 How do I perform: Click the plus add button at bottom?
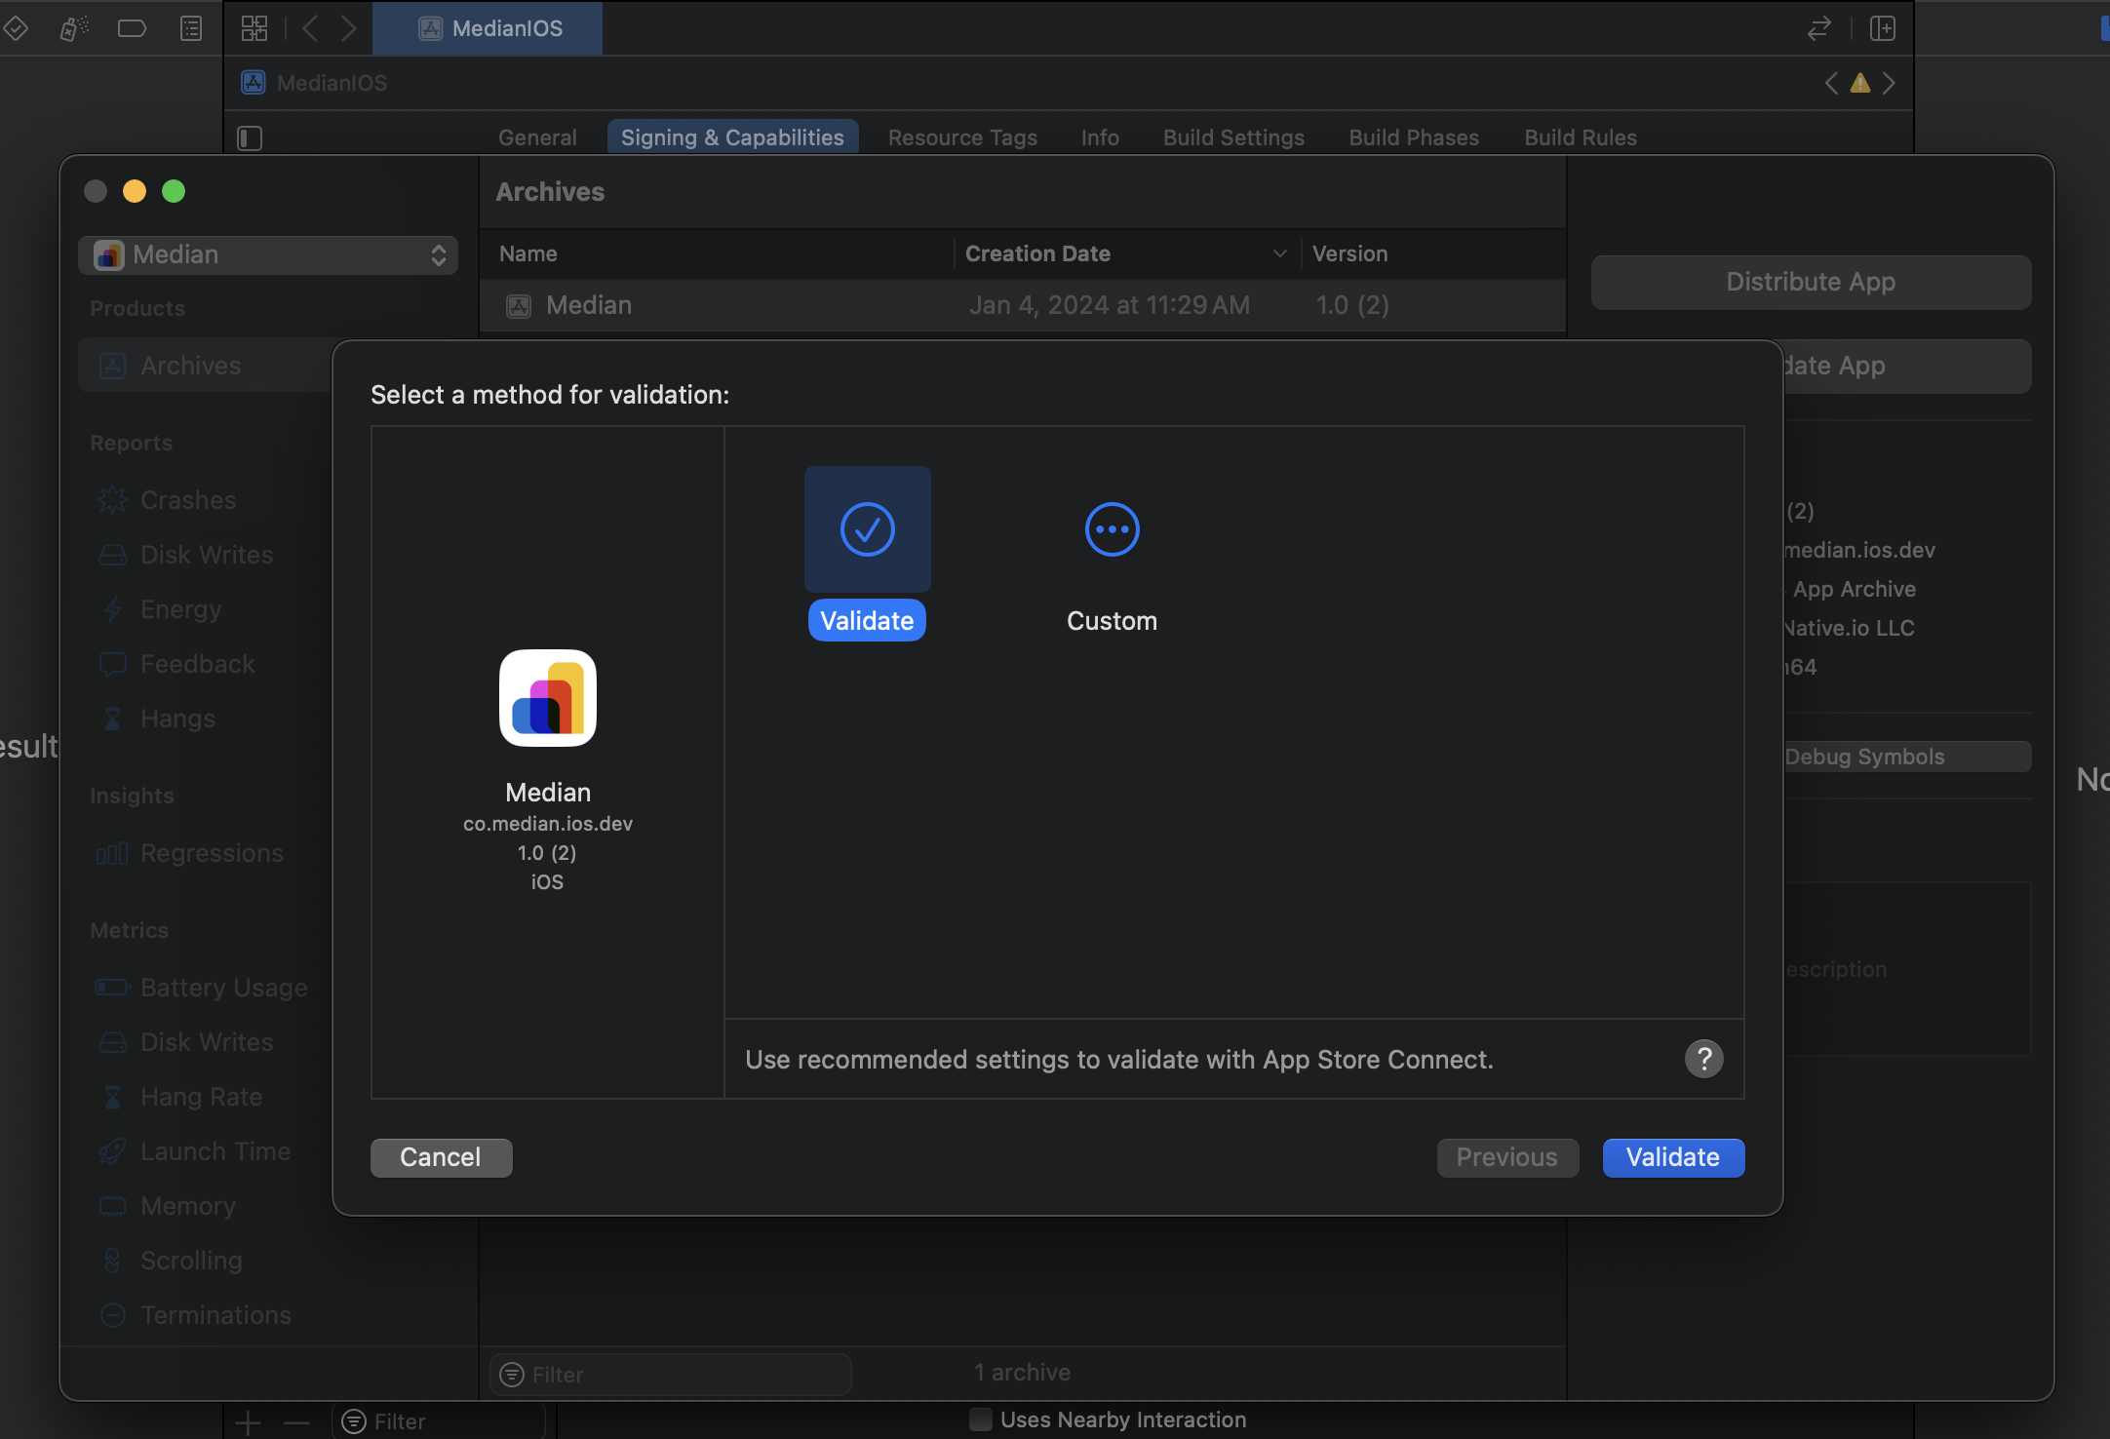click(248, 1423)
